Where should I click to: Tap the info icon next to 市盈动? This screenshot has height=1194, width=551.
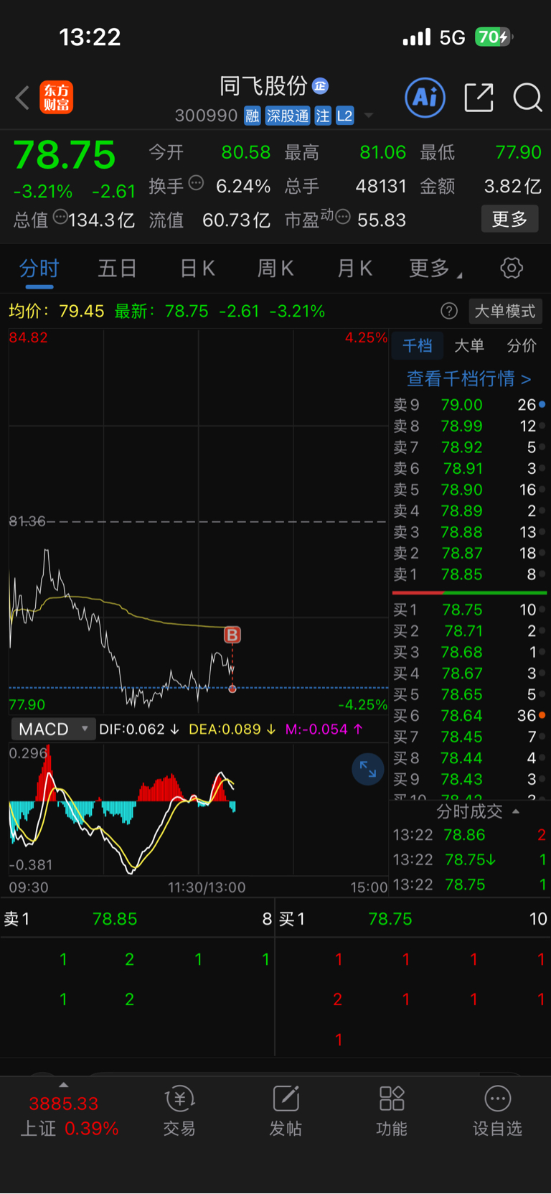coord(343,216)
